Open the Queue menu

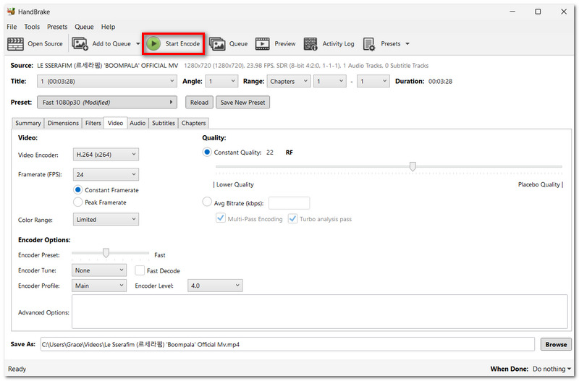pyautogui.click(x=84, y=27)
